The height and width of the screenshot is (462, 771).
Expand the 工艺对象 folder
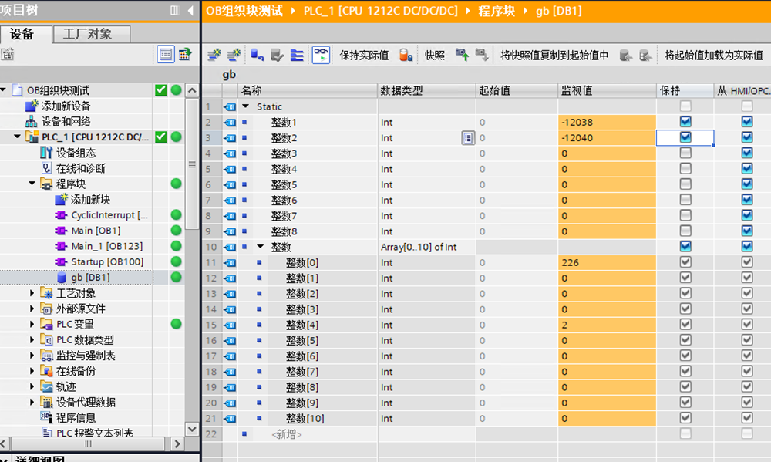pos(32,293)
